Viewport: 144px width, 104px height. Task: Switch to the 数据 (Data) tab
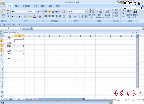pyautogui.click(x=43, y=6)
